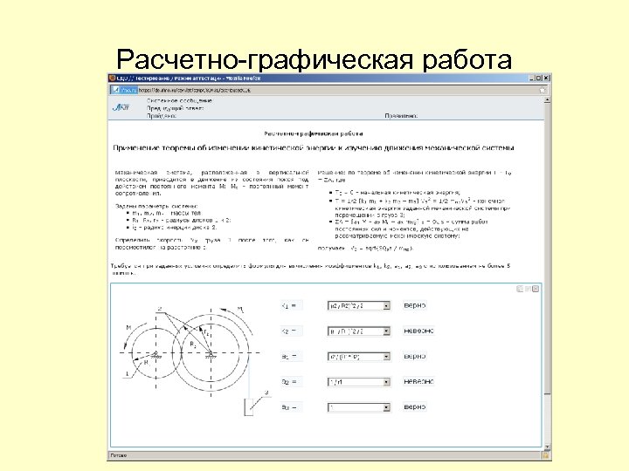Close the answer panel with its X icon
This screenshot has width=629, height=471.
click(536, 289)
